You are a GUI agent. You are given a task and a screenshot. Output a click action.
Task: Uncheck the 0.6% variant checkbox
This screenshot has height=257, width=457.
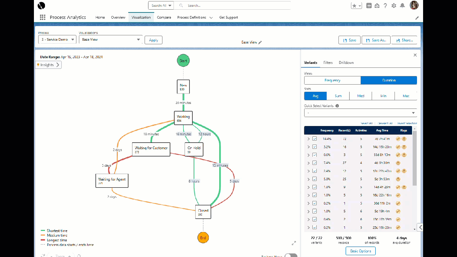coord(315,155)
